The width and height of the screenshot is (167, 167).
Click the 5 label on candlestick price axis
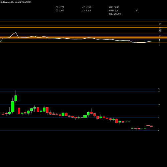[x=158, y=118]
